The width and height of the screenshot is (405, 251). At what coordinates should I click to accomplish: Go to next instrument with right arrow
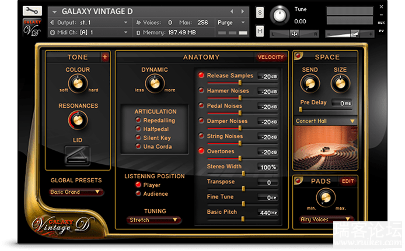[242, 11]
